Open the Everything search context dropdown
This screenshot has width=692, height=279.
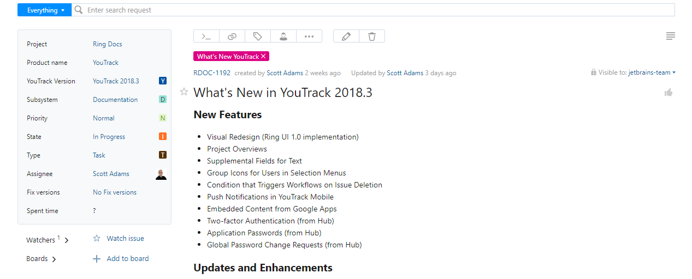pyautogui.click(x=45, y=10)
